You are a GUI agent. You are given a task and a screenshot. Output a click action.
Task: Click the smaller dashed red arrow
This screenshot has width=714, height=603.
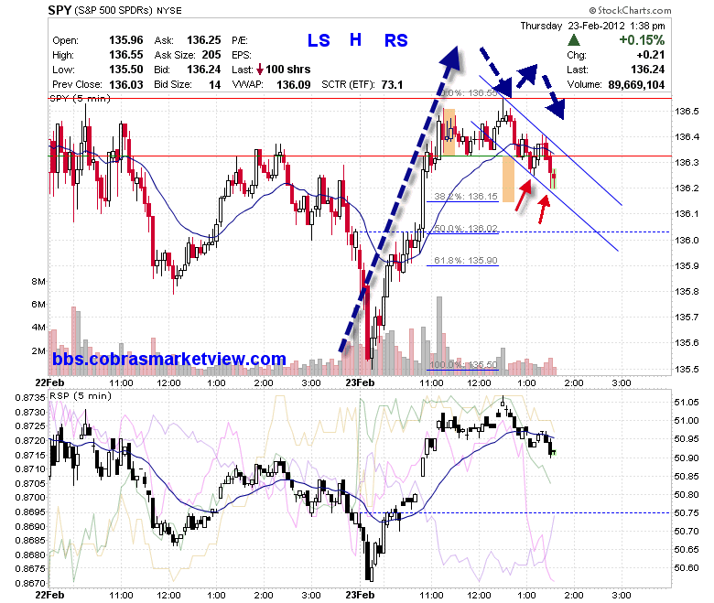pos(544,210)
